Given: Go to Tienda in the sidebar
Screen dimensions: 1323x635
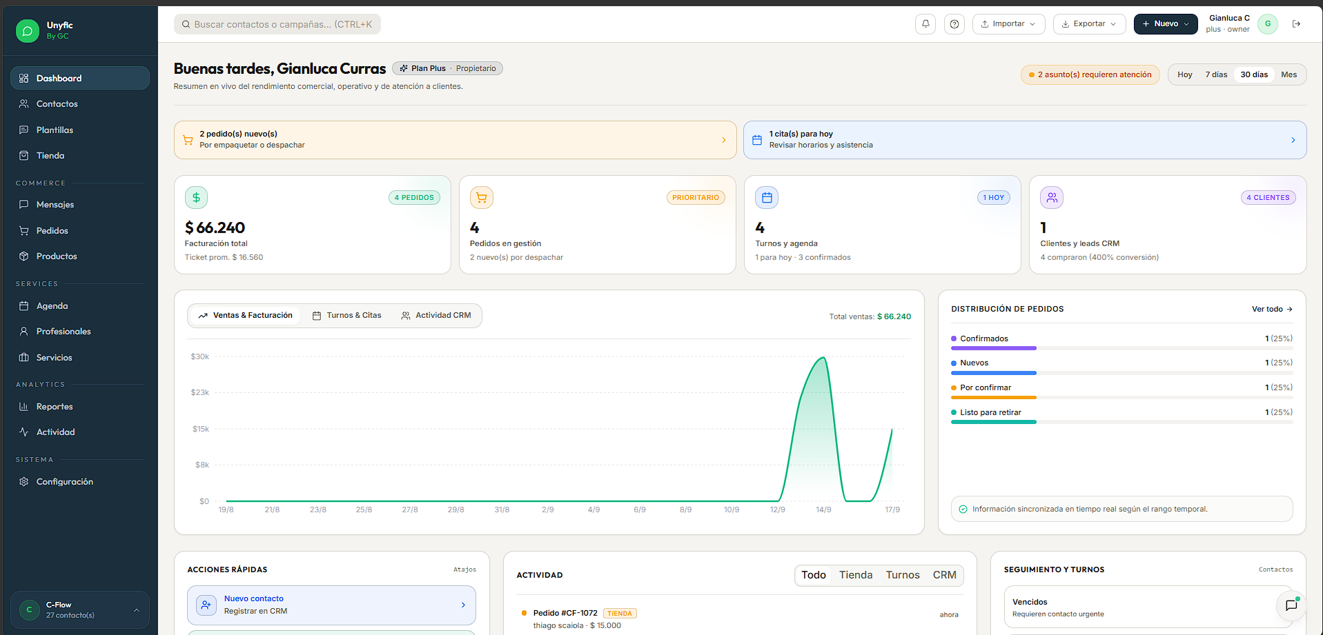Looking at the screenshot, I should (80, 156).
